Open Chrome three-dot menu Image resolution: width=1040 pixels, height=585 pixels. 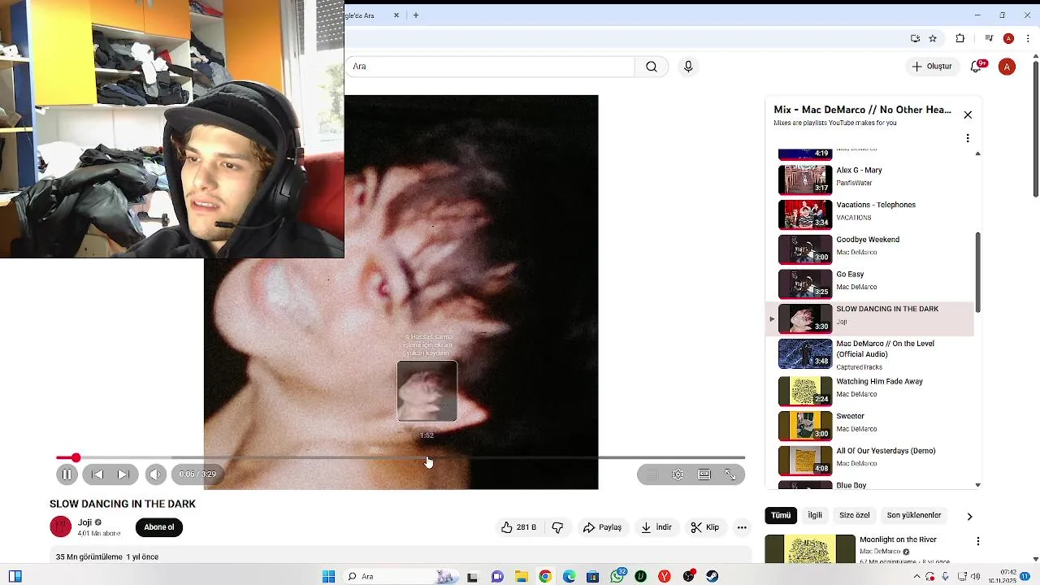pyautogui.click(x=1026, y=38)
